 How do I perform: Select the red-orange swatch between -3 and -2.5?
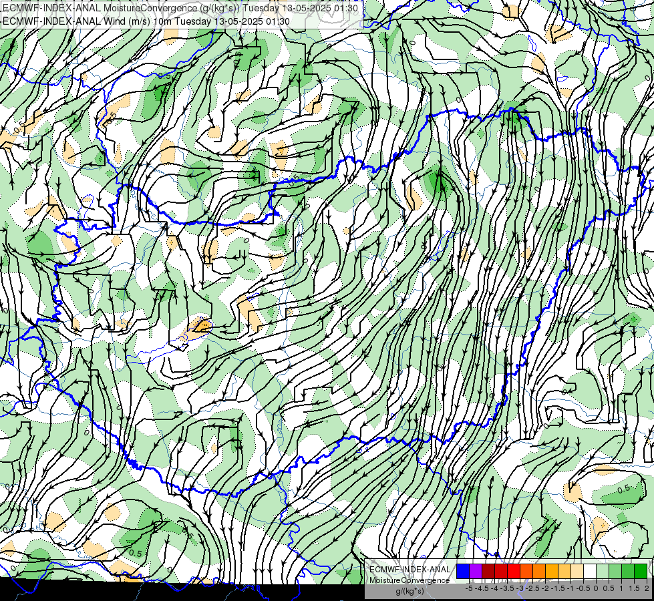526,571
